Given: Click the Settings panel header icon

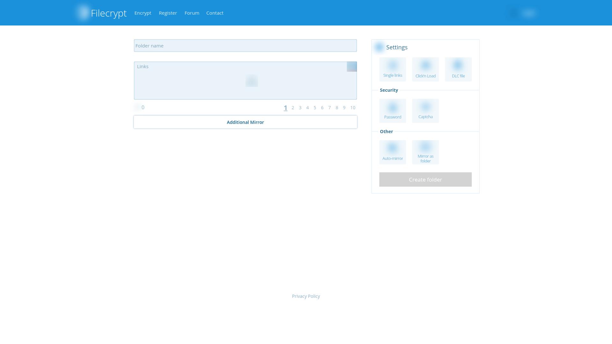Looking at the screenshot, I should (x=379, y=47).
